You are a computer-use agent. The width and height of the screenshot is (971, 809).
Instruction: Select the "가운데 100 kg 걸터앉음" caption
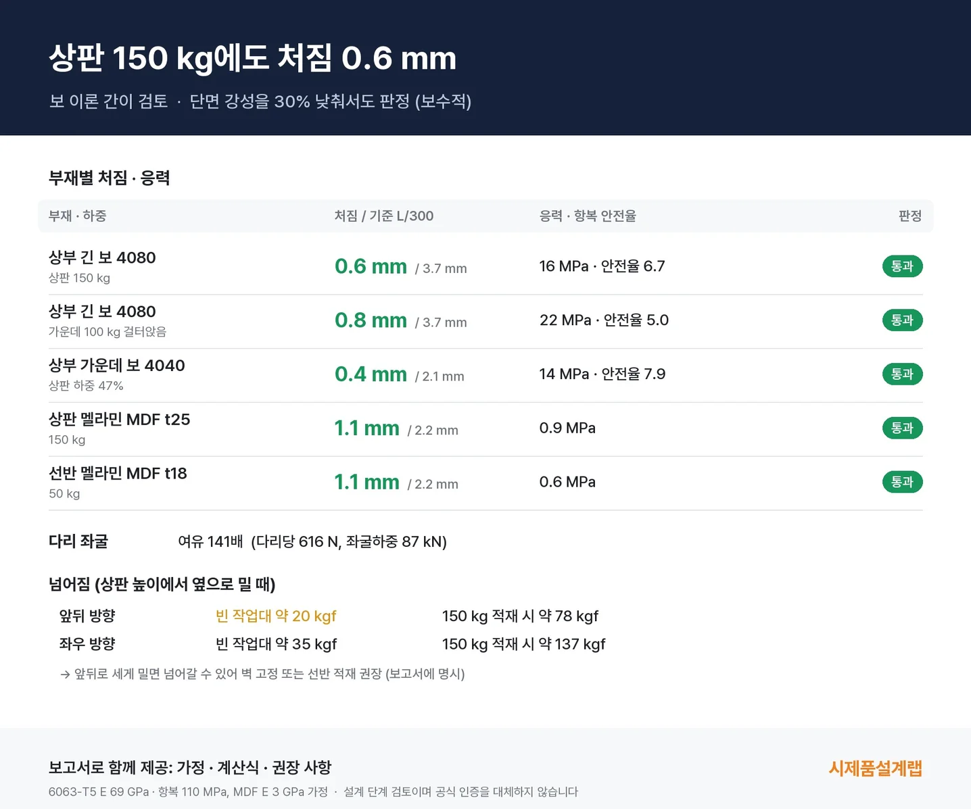108,332
